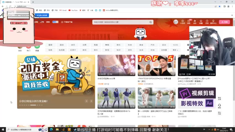Select the 国创 category
This screenshot has width=235, height=132.
[62, 45]
